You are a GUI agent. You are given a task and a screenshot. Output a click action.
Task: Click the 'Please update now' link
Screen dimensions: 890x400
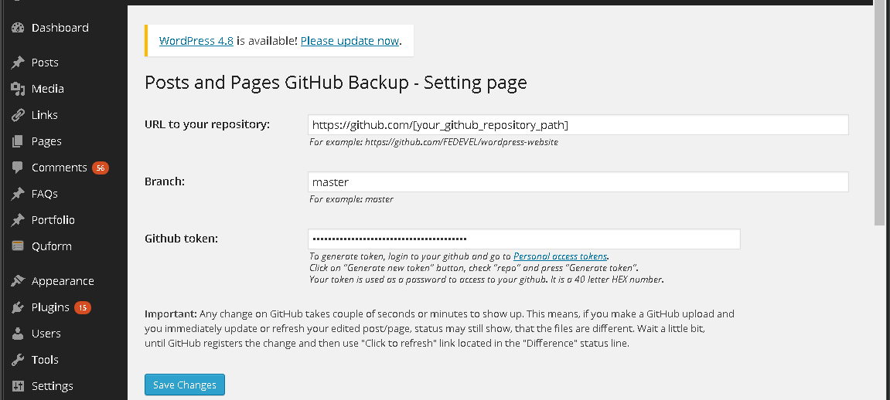pyautogui.click(x=350, y=41)
